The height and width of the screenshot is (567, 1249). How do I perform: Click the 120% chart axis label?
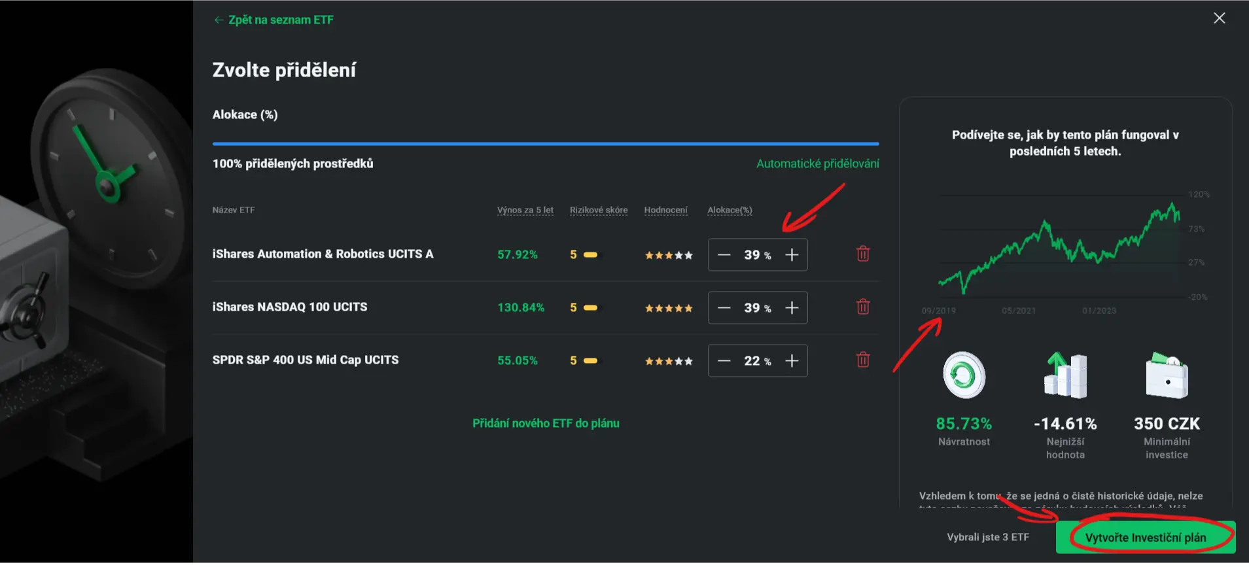click(x=1199, y=194)
